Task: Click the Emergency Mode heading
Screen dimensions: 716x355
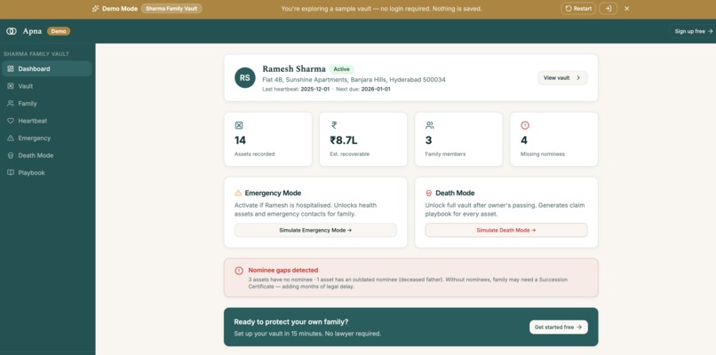Action: pyautogui.click(x=273, y=193)
